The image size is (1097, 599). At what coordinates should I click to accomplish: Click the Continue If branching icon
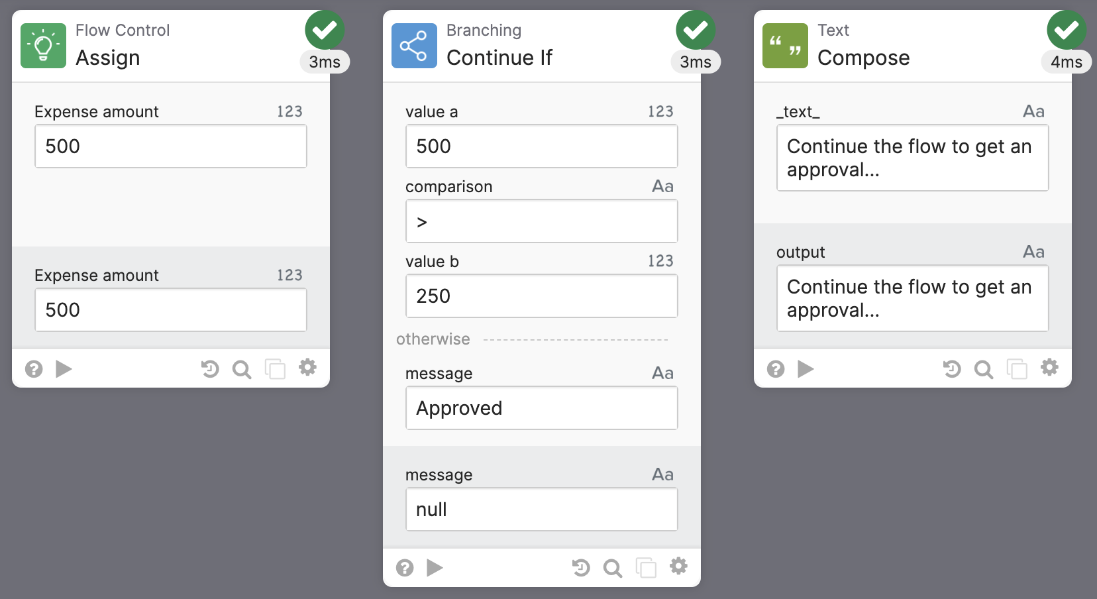pos(414,46)
